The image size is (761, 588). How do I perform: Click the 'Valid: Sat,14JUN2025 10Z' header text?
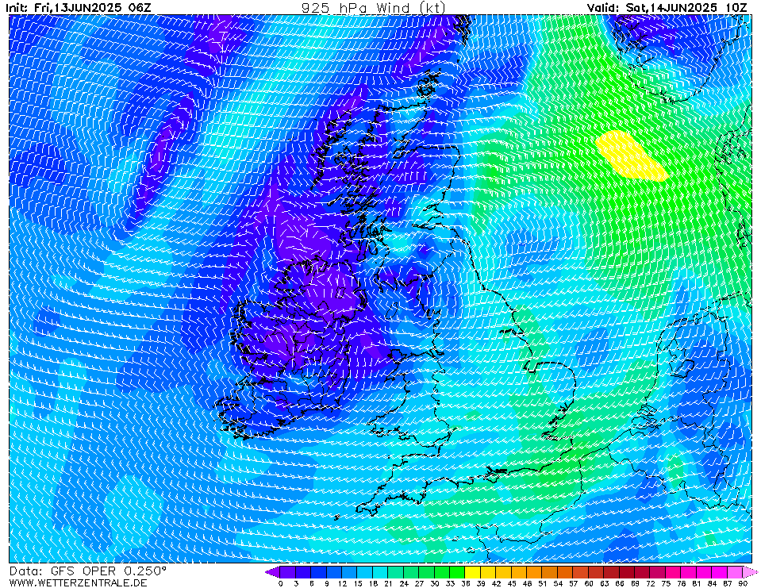tap(667, 7)
